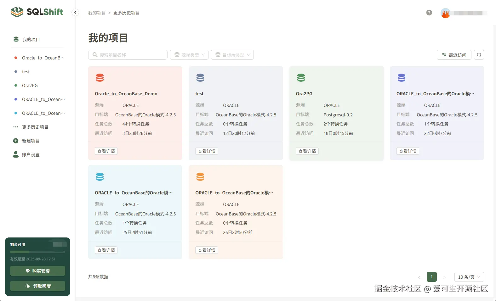Click the green plus icon for new project
The width and height of the screenshot is (496, 301).
point(16,141)
